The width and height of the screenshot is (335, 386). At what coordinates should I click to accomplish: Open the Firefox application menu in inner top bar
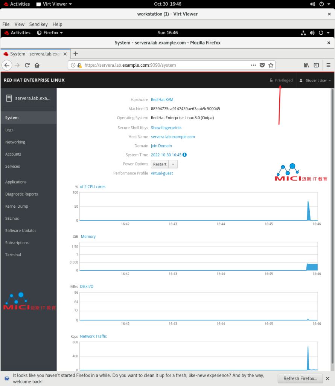pyautogui.click(x=50, y=33)
